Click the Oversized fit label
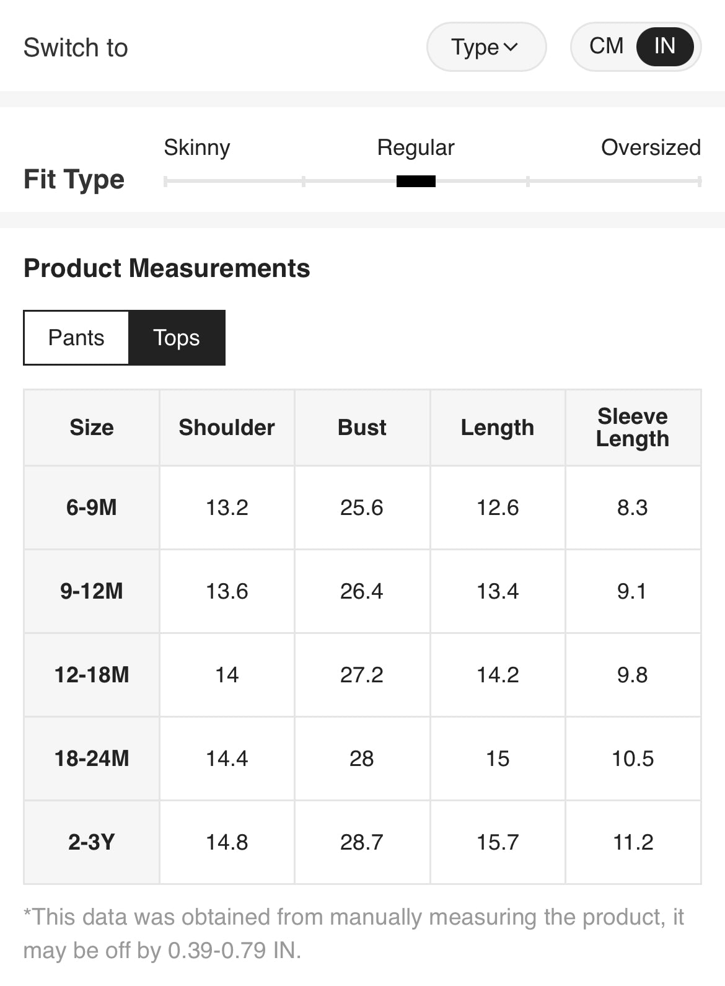 click(x=651, y=147)
